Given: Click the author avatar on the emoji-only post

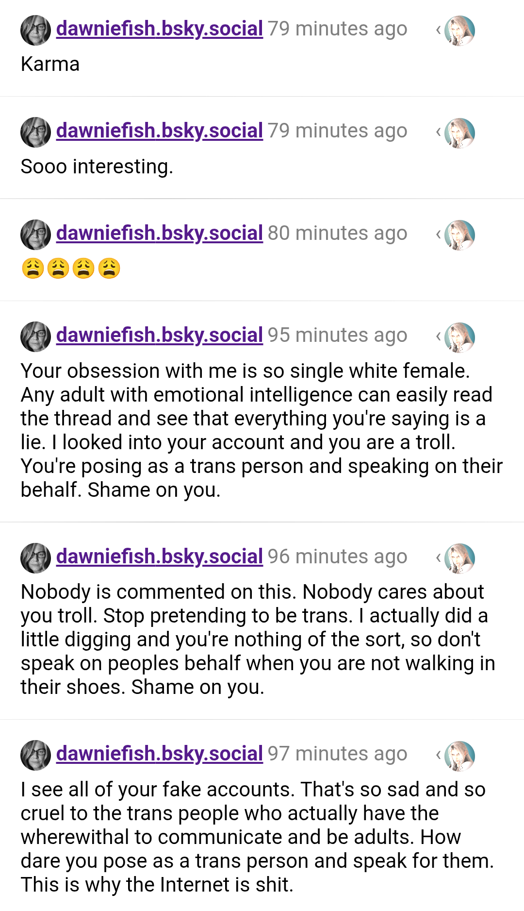Looking at the screenshot, I should [35, 235].
